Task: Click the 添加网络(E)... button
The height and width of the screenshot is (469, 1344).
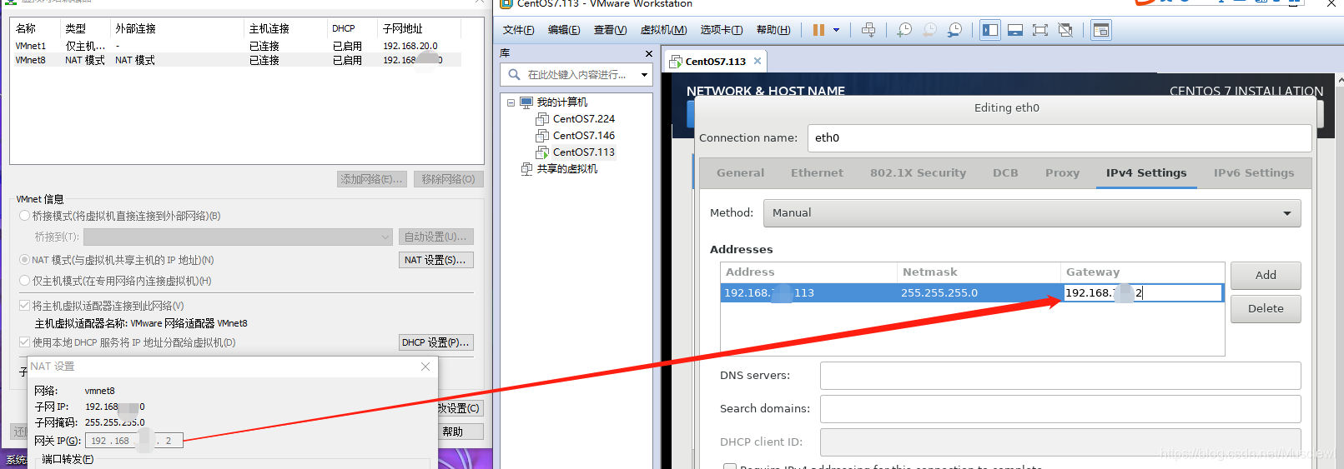Action: tap(371, 179)
